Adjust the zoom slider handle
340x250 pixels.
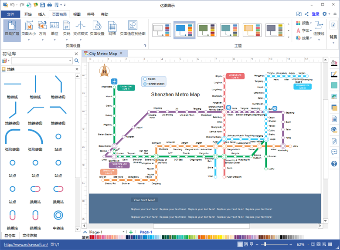(265, 244)
